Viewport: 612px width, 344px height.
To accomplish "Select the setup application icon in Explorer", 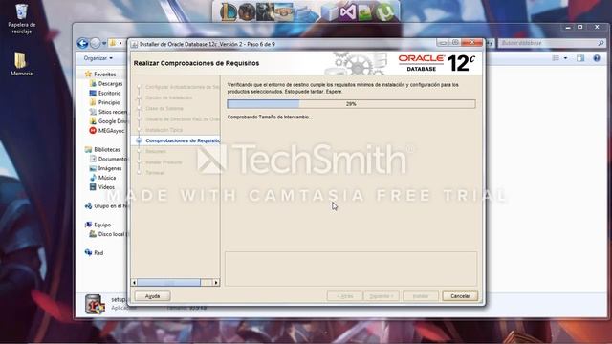I will [x=95, y=304].
